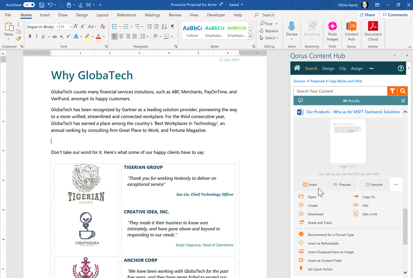Toggle Subscript formatting
The width and height of the screenshot is (413, 278).
coord(62,36)
